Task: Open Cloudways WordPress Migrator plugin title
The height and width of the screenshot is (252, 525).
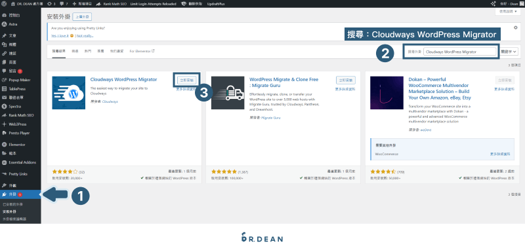Action: click(123, 79)
